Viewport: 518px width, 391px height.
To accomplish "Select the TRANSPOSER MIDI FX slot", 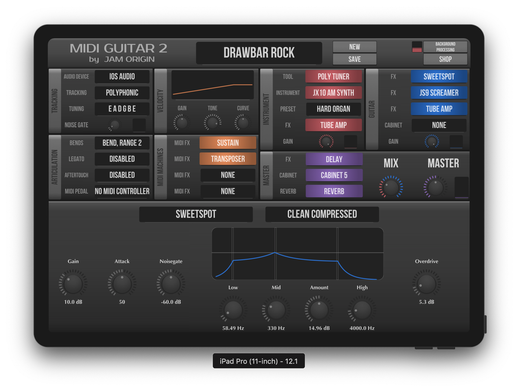I will tap(228, 159).
